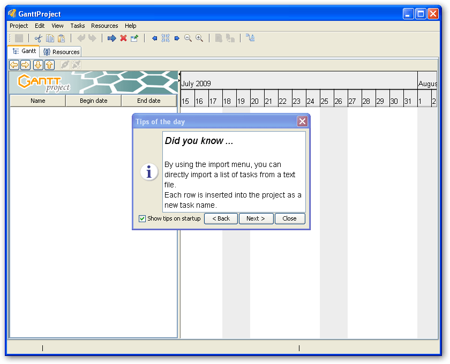The height and width of the screenshot is (364, 450).
Task: Center chart on selected tasks icon
Action: pos(166,38)
